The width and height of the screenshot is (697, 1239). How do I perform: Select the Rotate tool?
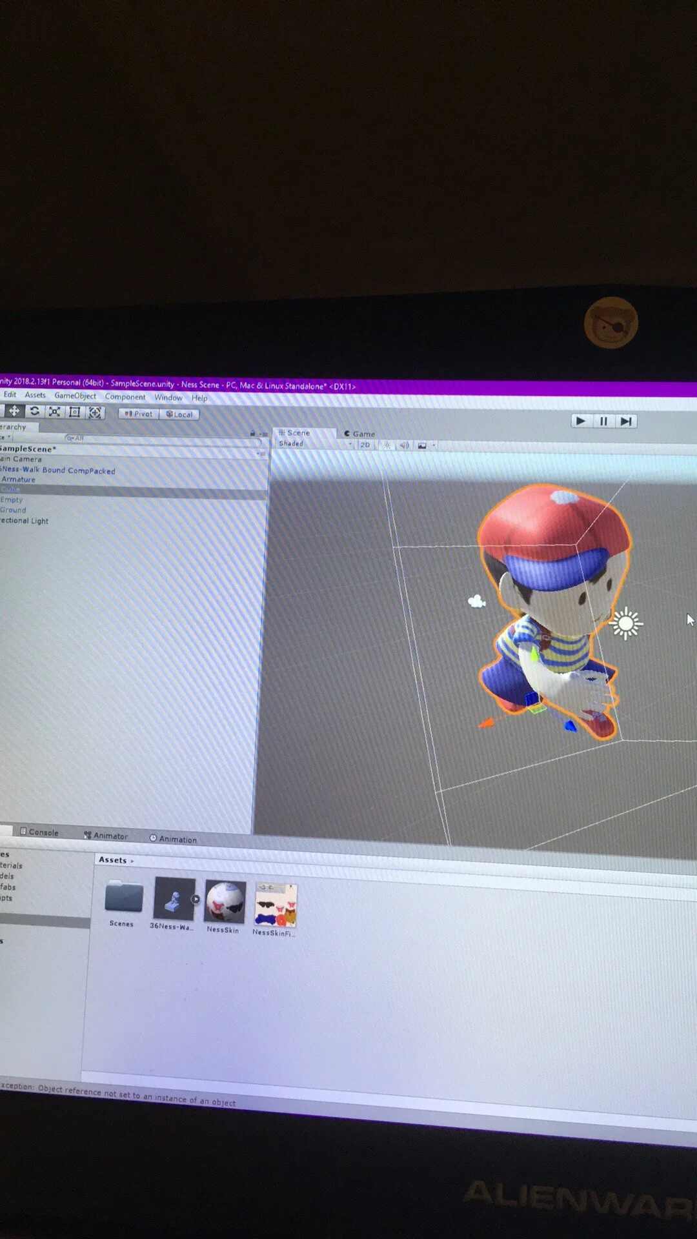tap(34, 411)
